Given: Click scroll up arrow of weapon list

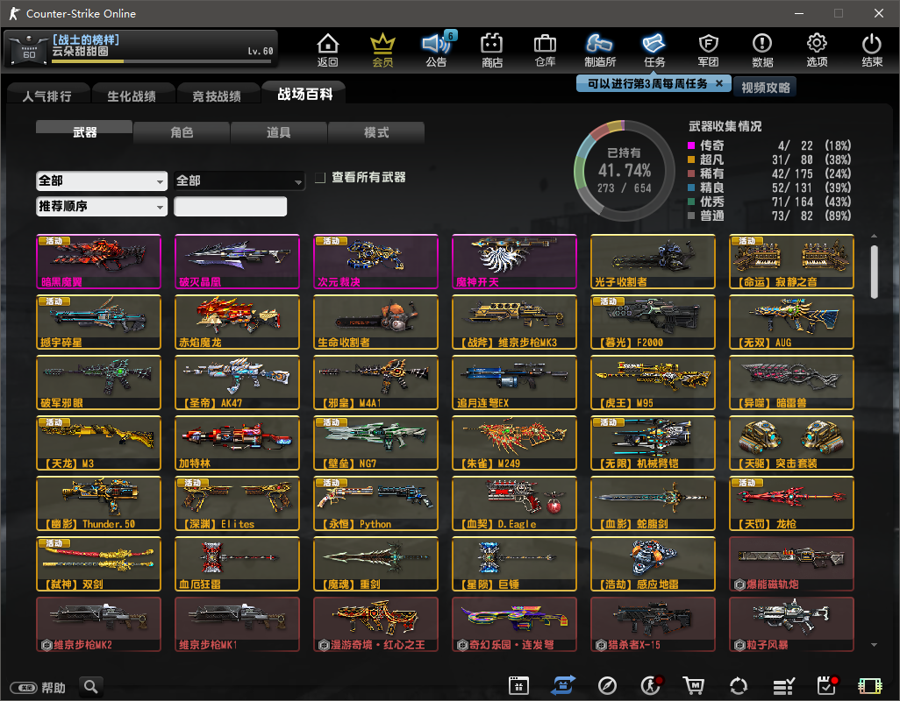Looking at the screenshot, I should point(874,237).
